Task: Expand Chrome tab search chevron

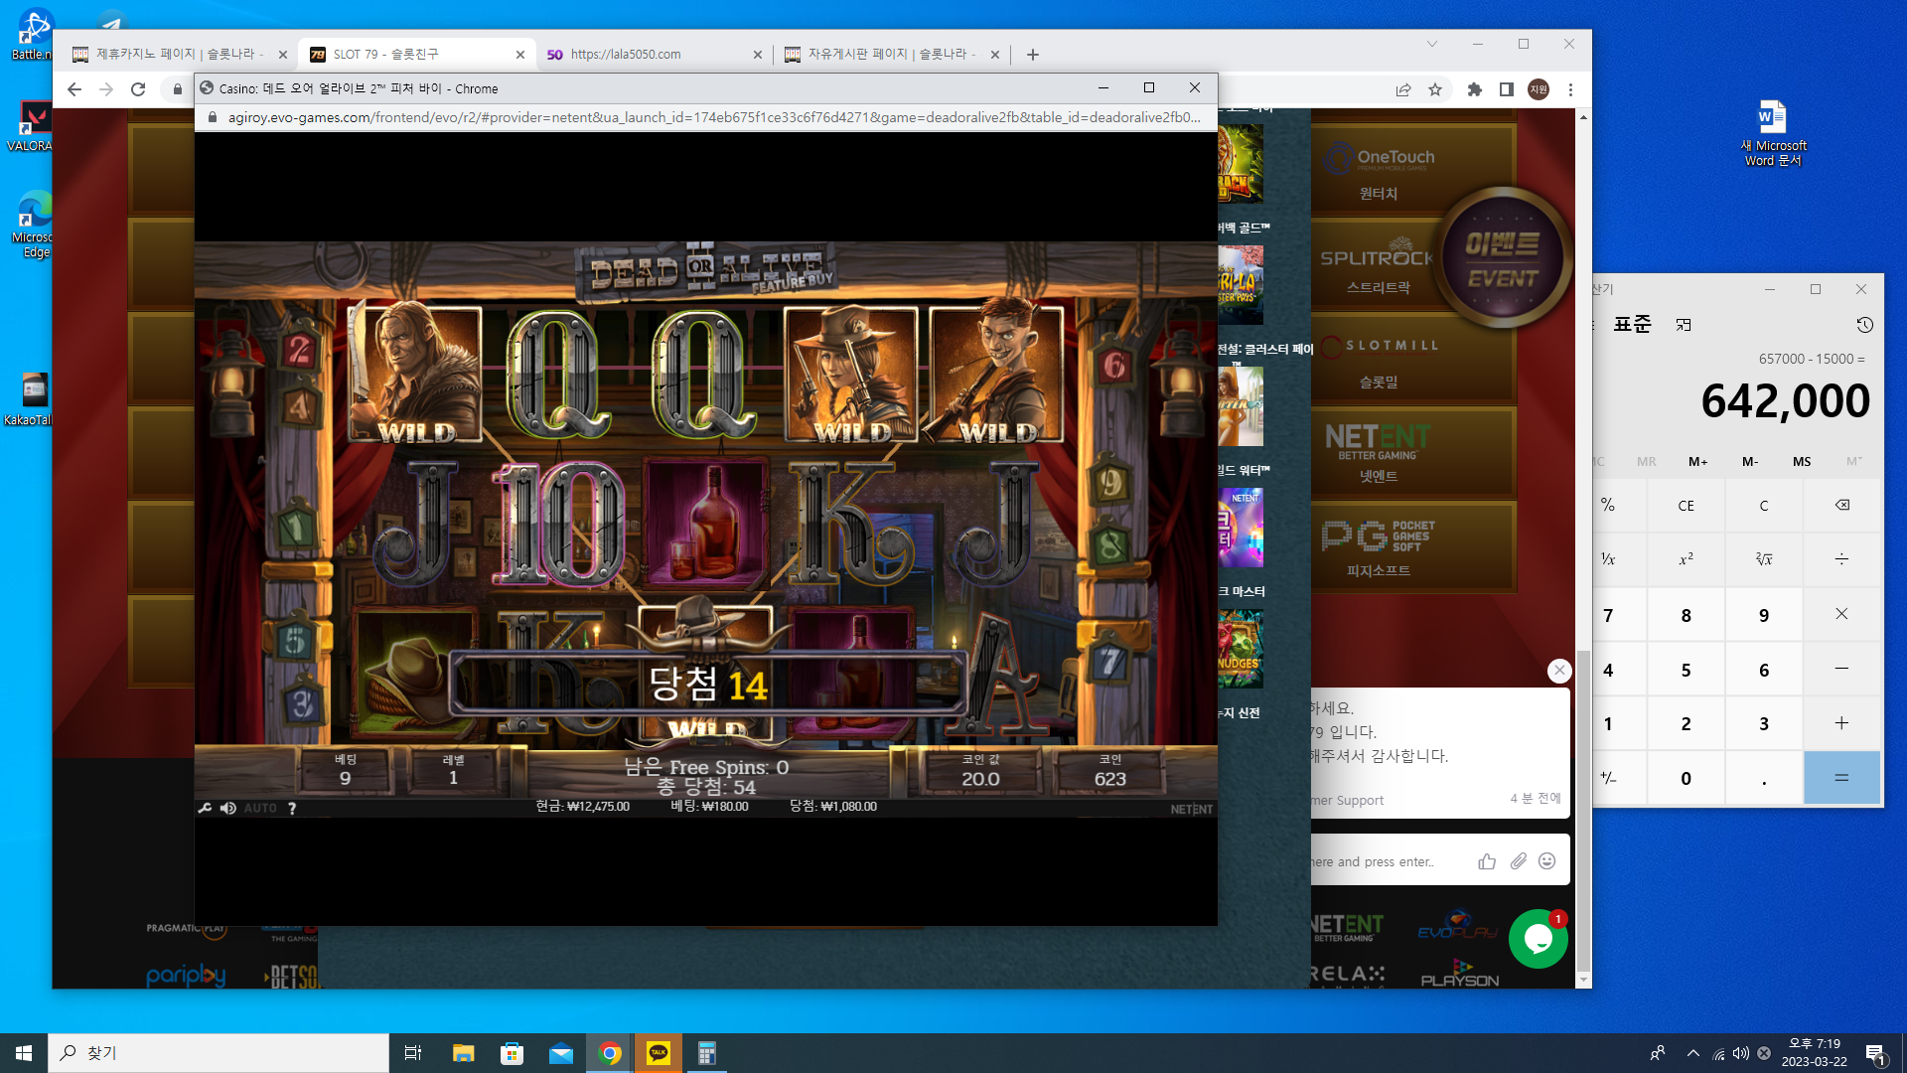Action: pos(1431,44)
